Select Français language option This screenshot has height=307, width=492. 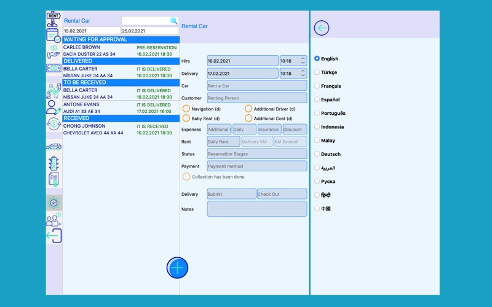pyautogui.click(x=328, y=86)
